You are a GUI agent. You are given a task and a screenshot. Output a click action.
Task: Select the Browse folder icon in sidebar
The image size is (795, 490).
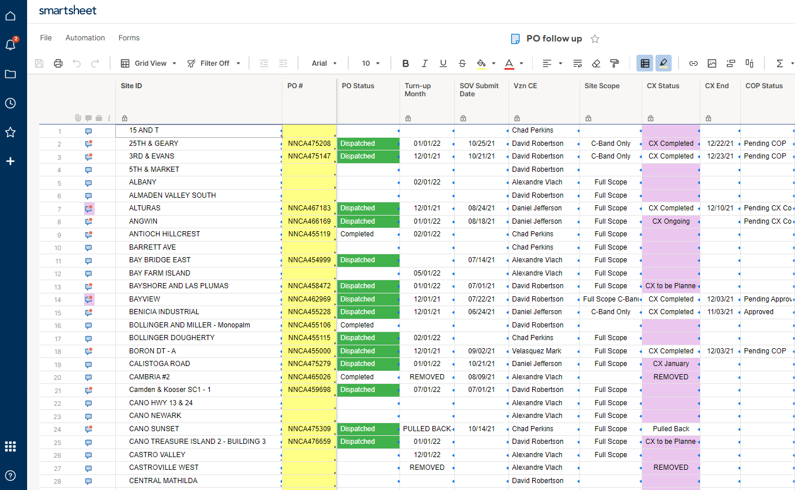tap(10, 74)
